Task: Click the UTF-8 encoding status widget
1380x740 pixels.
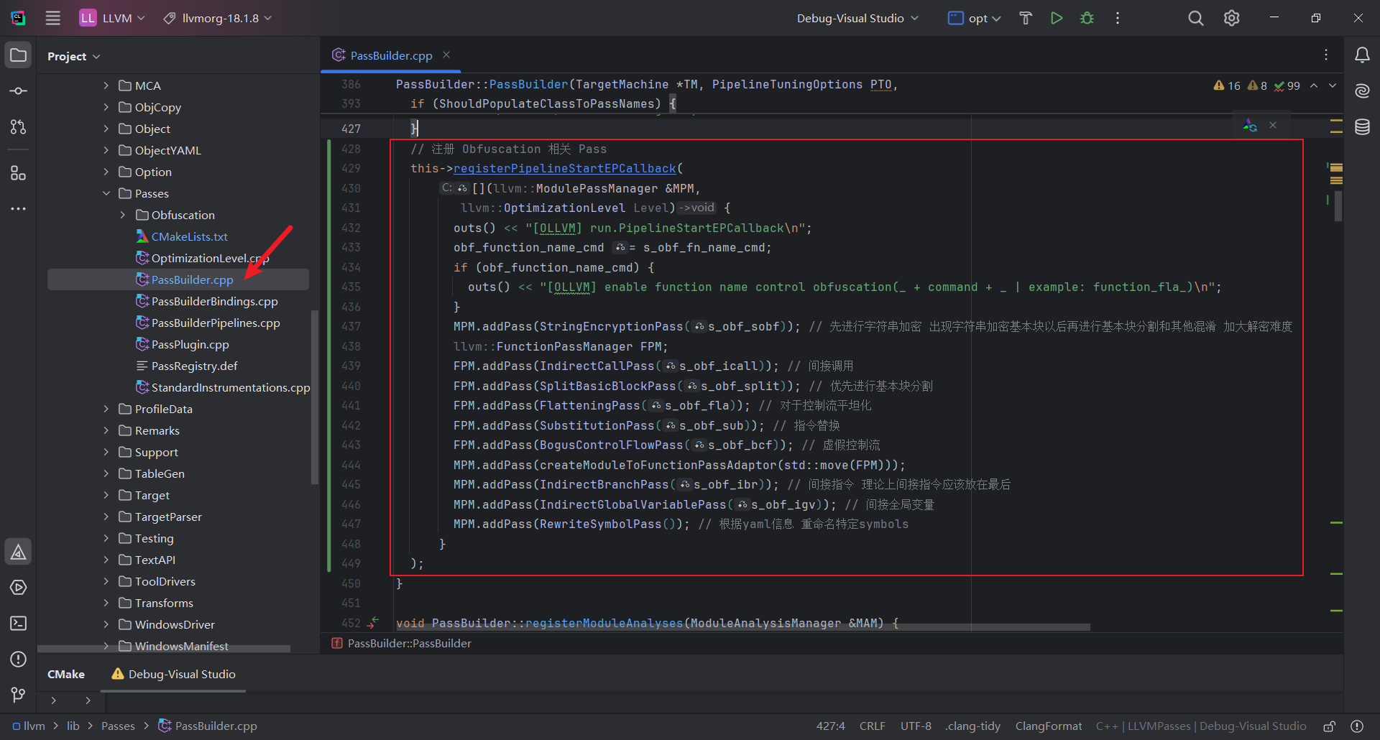Action: [915, 726]
